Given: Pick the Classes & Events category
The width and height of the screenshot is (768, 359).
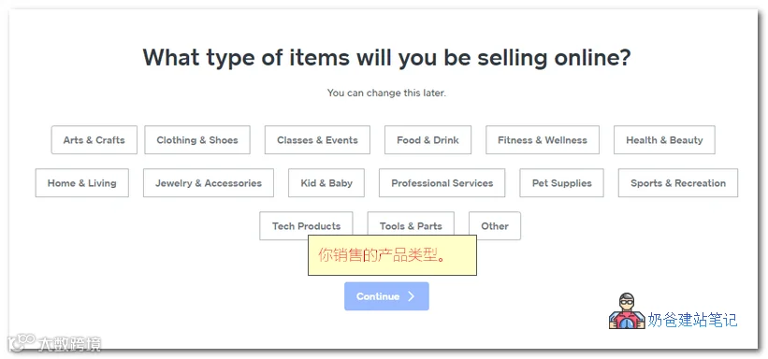Looking at the screenshot, I should pos(317,140).
